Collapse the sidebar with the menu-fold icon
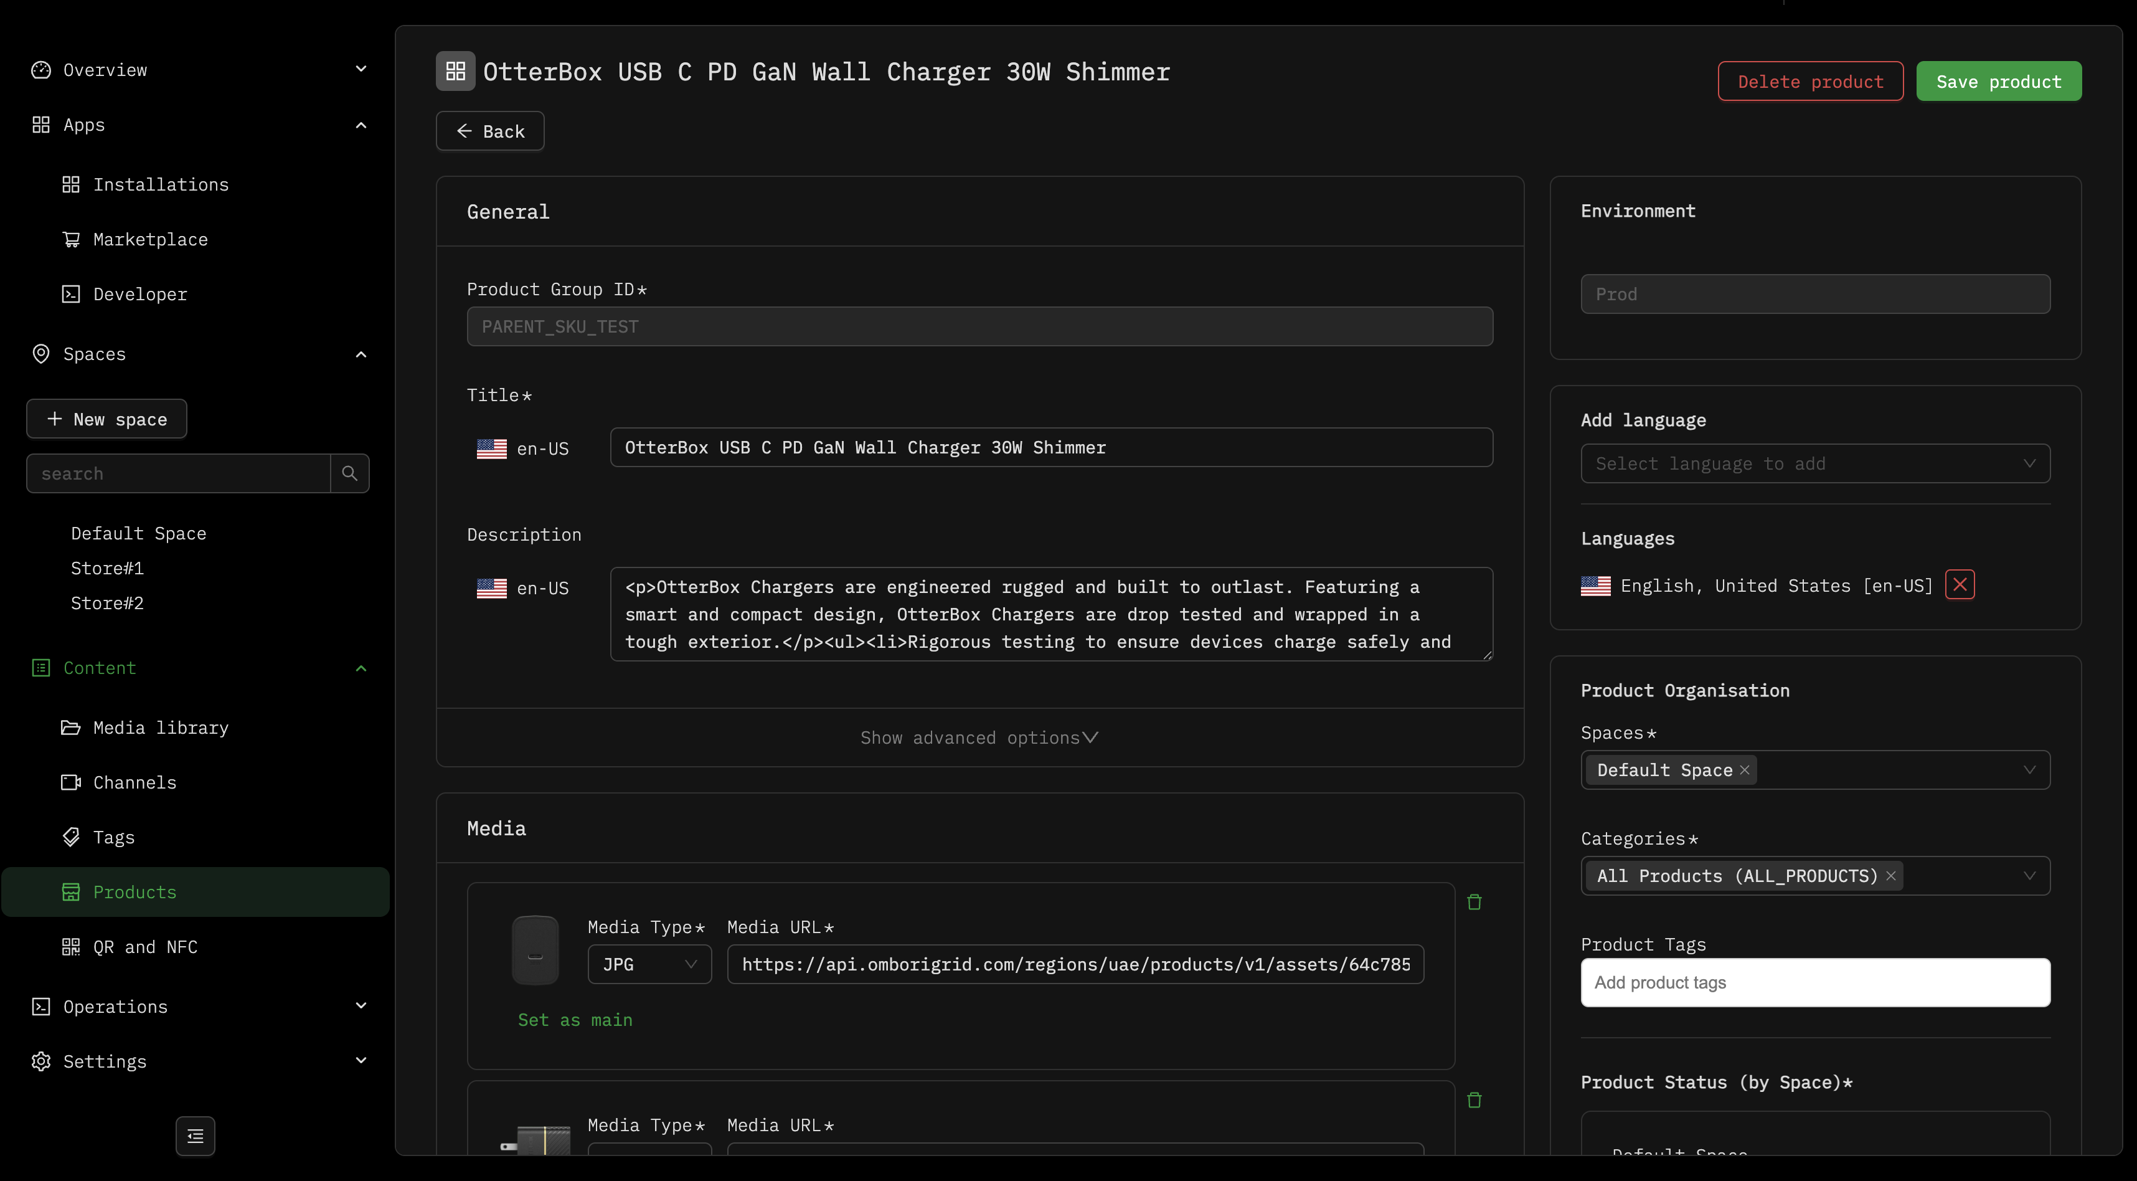Screen dimensions: 2137x1181 click(x=196, y=1136)
